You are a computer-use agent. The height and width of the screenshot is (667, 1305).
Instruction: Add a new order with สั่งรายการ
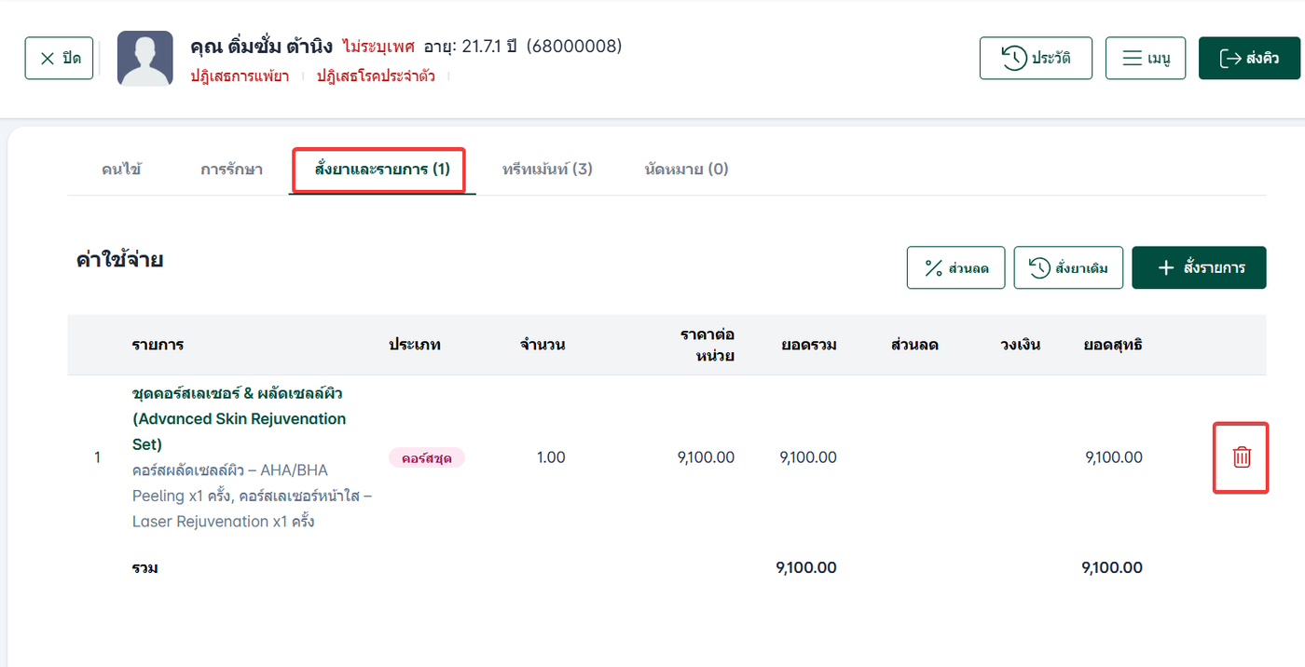pos(1199,268)
